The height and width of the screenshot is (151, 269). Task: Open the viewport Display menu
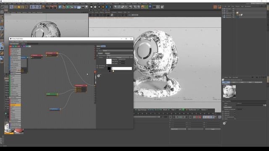[x=19, y=13]
